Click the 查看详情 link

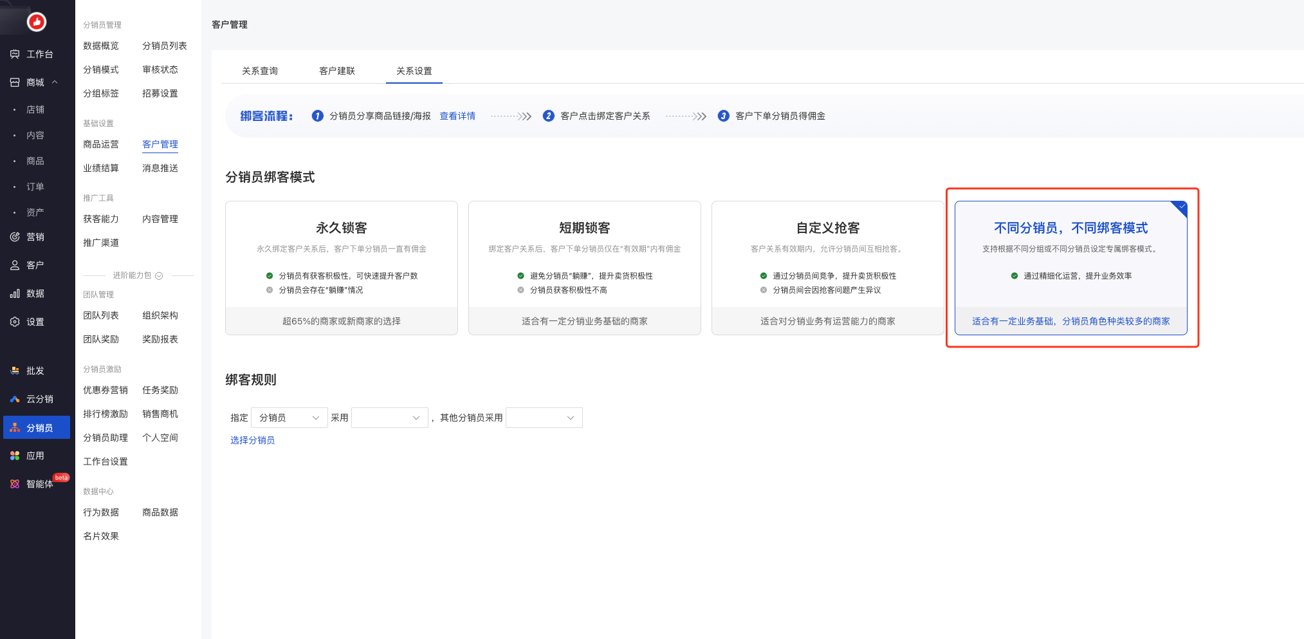pos(457,116)
